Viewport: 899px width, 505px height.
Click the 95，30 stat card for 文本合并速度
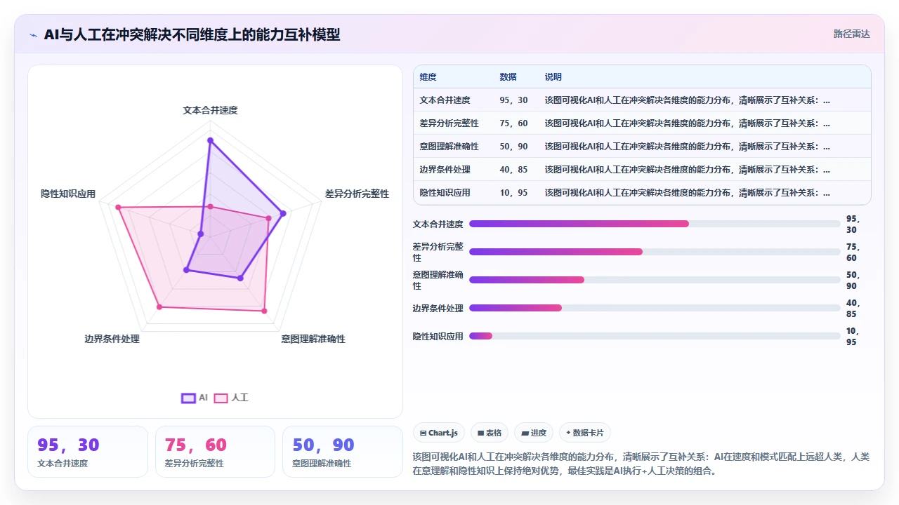(x=88, y=452)
